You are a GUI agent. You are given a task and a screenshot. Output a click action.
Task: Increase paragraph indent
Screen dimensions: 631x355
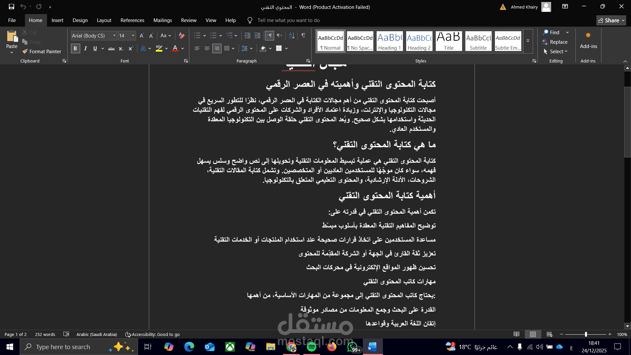point(257,35)
